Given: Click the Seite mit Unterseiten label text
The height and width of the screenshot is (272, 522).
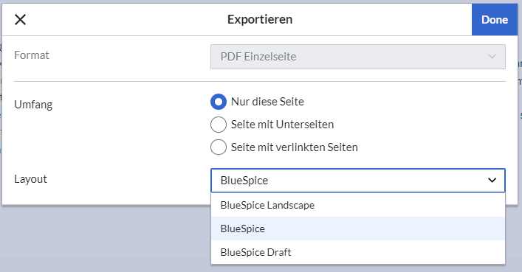Looking at the screenshot, I should click(282, 125).
